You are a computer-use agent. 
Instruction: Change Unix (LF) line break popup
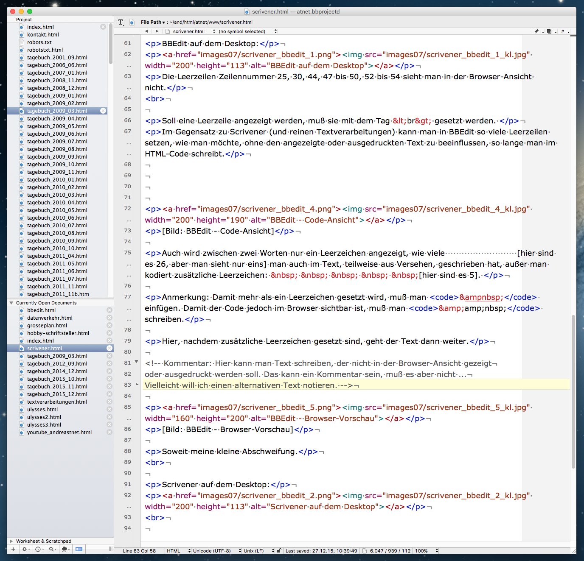pyautogui.click(x=259, y=551)
